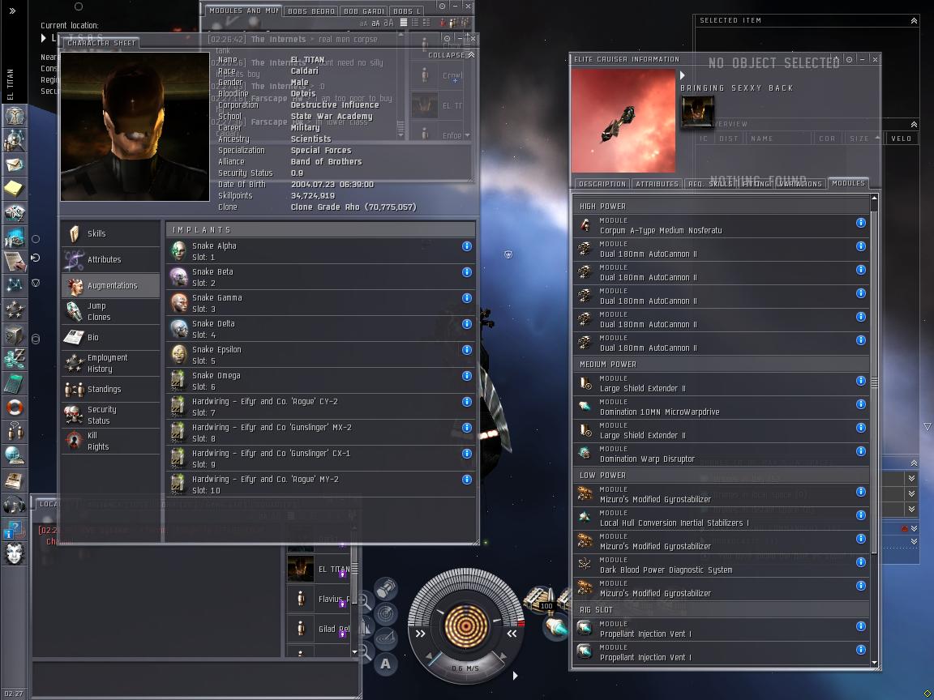The height and width of the screenshot is (700, 934).
Task: Click Collapse in the chat member list
Action: (x=451, y=55)
